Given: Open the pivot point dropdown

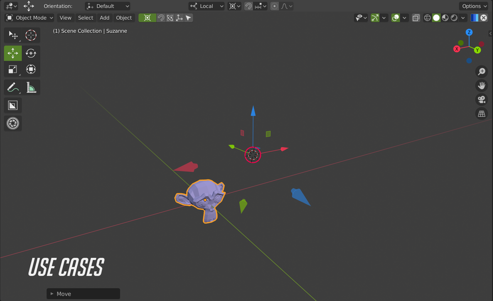Looking at the screenshot, I should [234, 6].
